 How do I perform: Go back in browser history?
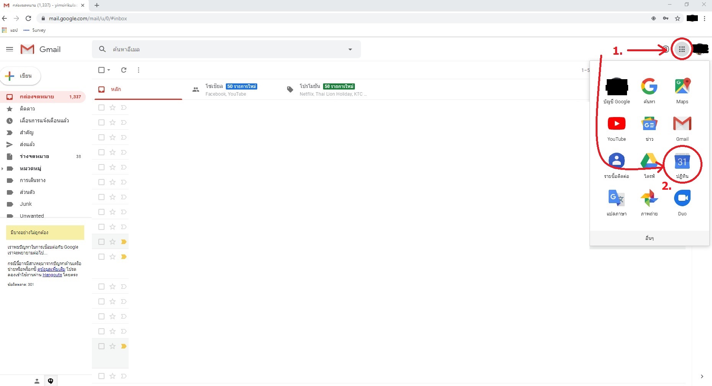(x=5, y=18)
